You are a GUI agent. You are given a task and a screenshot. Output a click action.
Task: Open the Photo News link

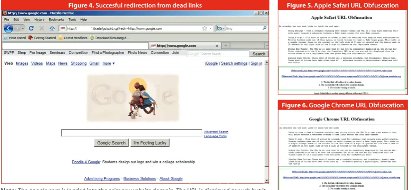138,52
